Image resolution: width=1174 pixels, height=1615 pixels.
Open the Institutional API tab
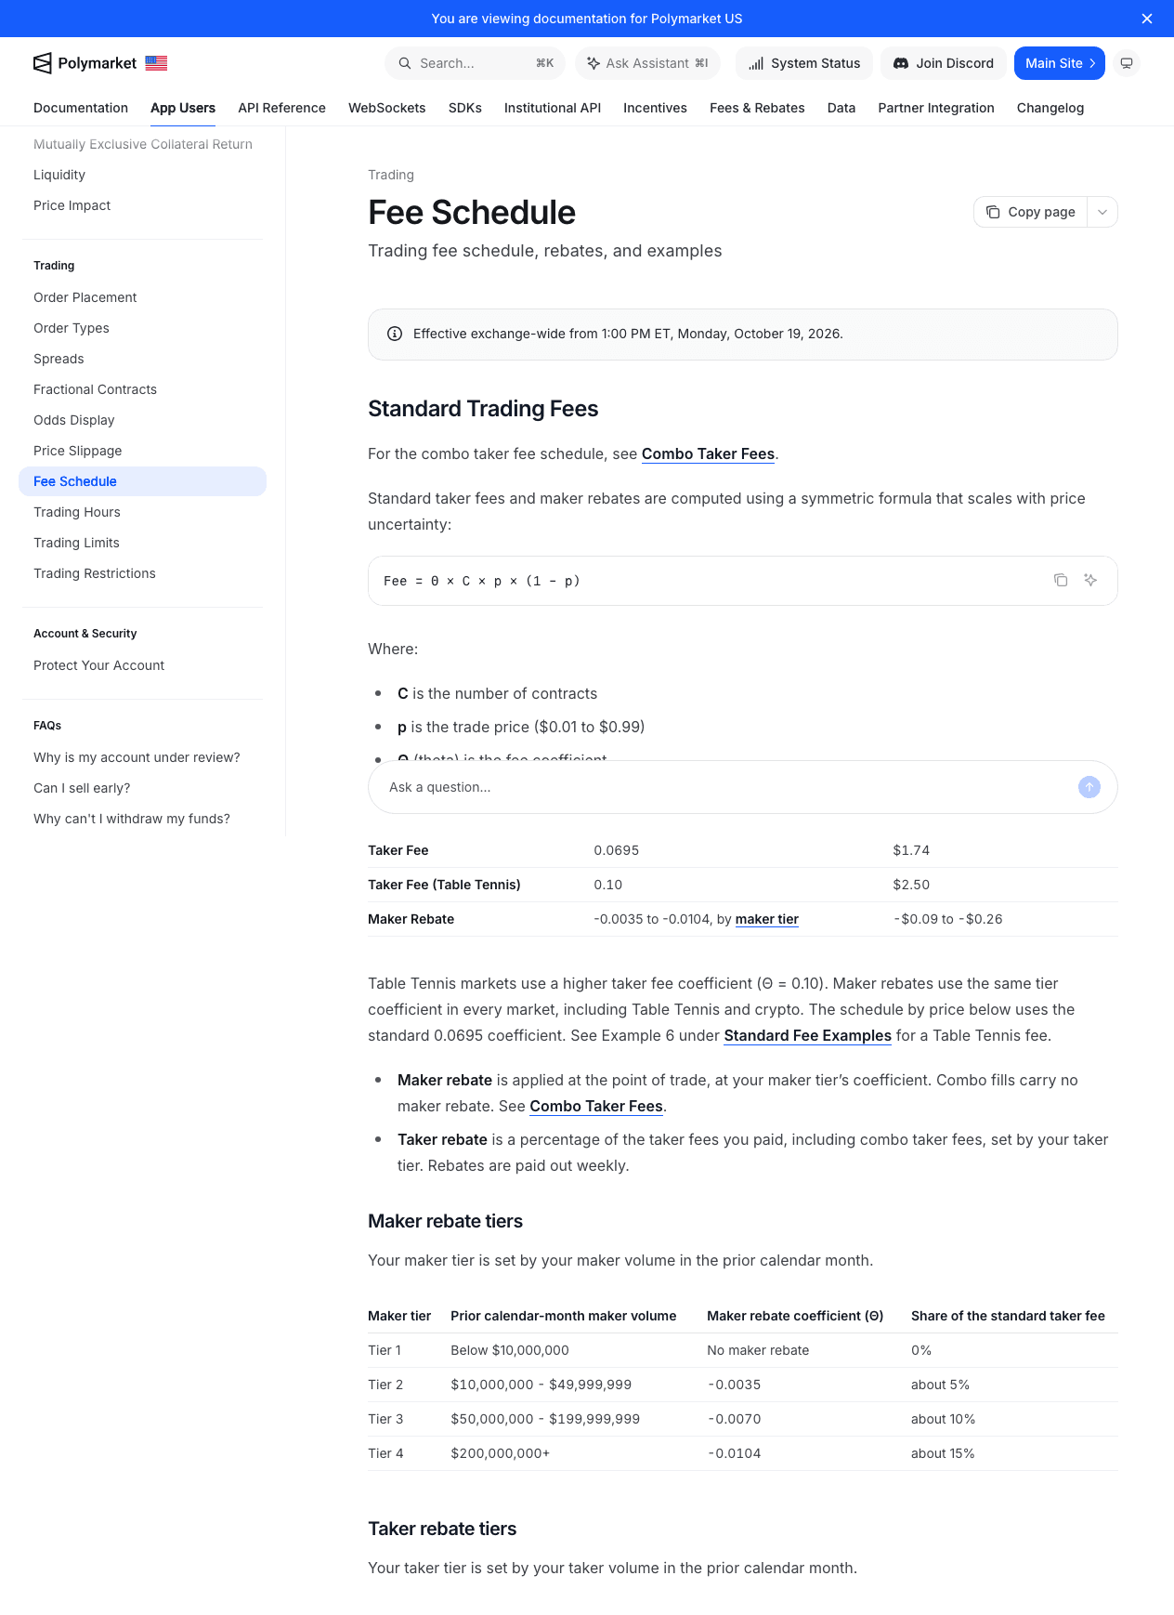click(553, 108)
